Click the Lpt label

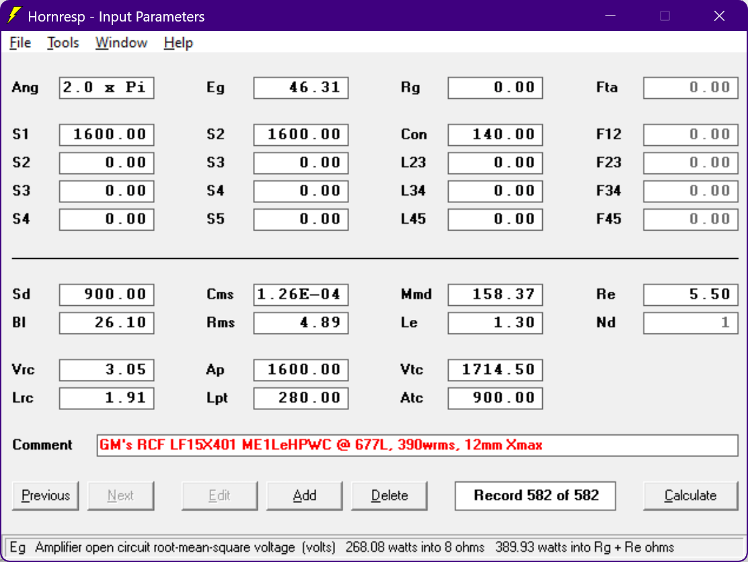[217, 399]
